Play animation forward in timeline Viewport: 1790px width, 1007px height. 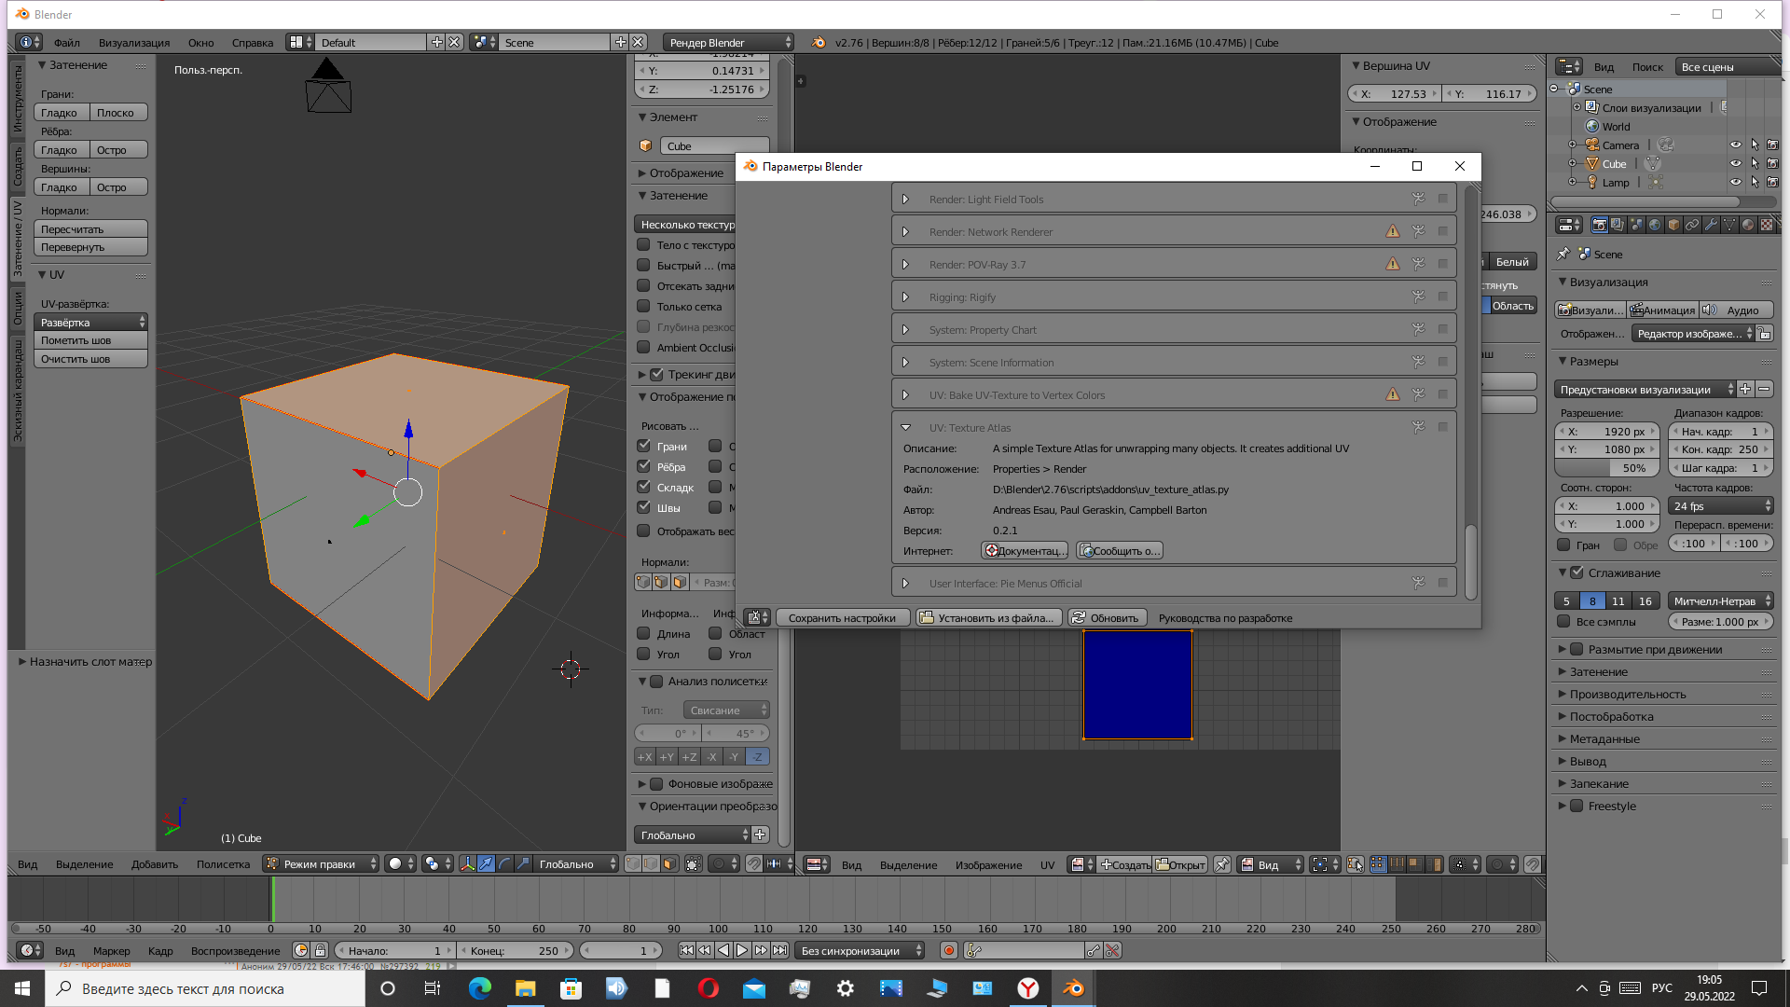click(x=742, y=950)
